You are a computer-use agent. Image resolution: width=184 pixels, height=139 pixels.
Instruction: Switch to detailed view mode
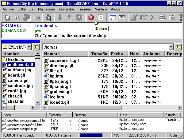122,18
